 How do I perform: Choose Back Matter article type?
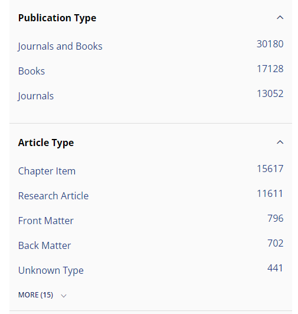click(45, 245)
